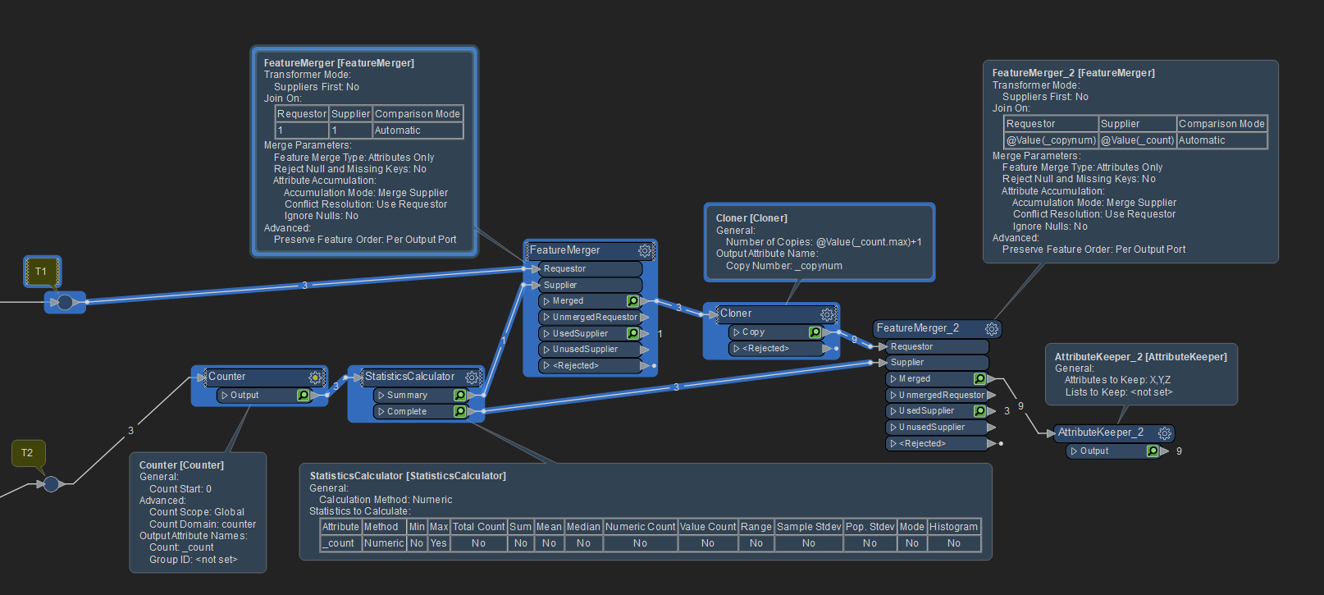
Task: Select the Cloner transformer title bar
Action: tap(771, 314)
